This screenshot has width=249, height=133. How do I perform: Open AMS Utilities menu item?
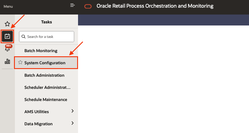[x=37, y=112]
